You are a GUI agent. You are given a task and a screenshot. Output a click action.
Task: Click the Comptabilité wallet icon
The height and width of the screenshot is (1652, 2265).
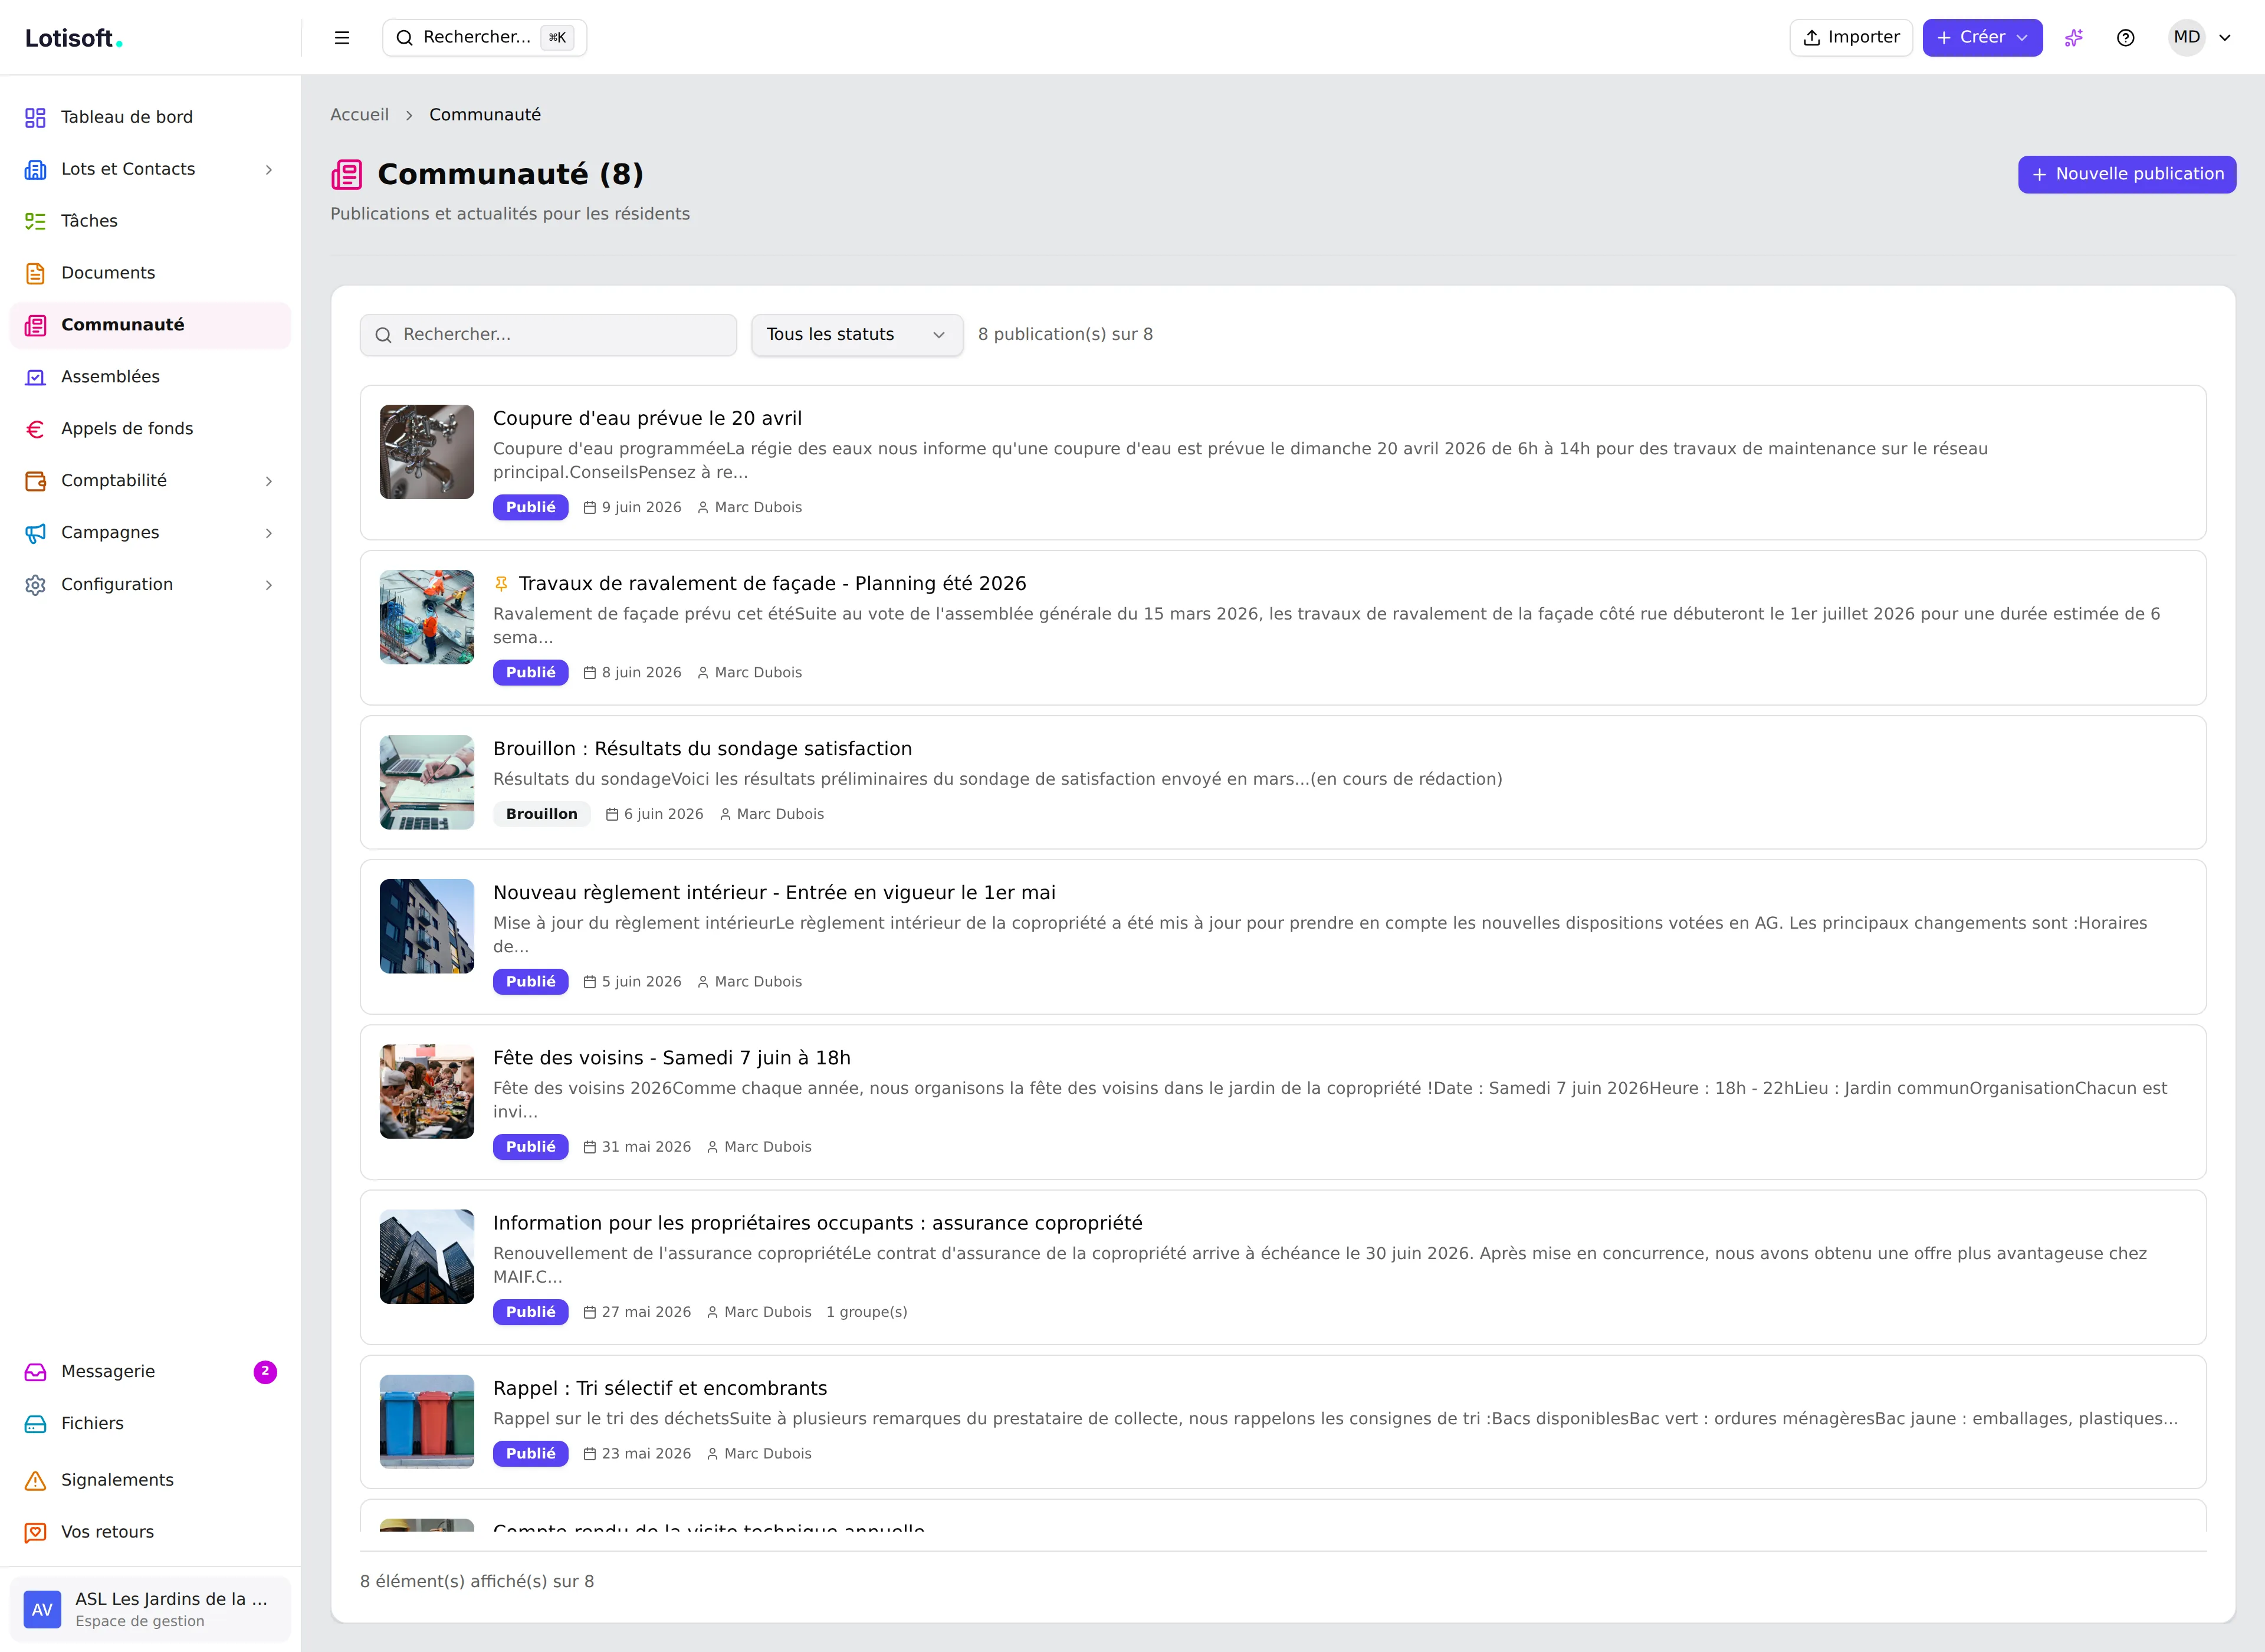click(35, 481)
